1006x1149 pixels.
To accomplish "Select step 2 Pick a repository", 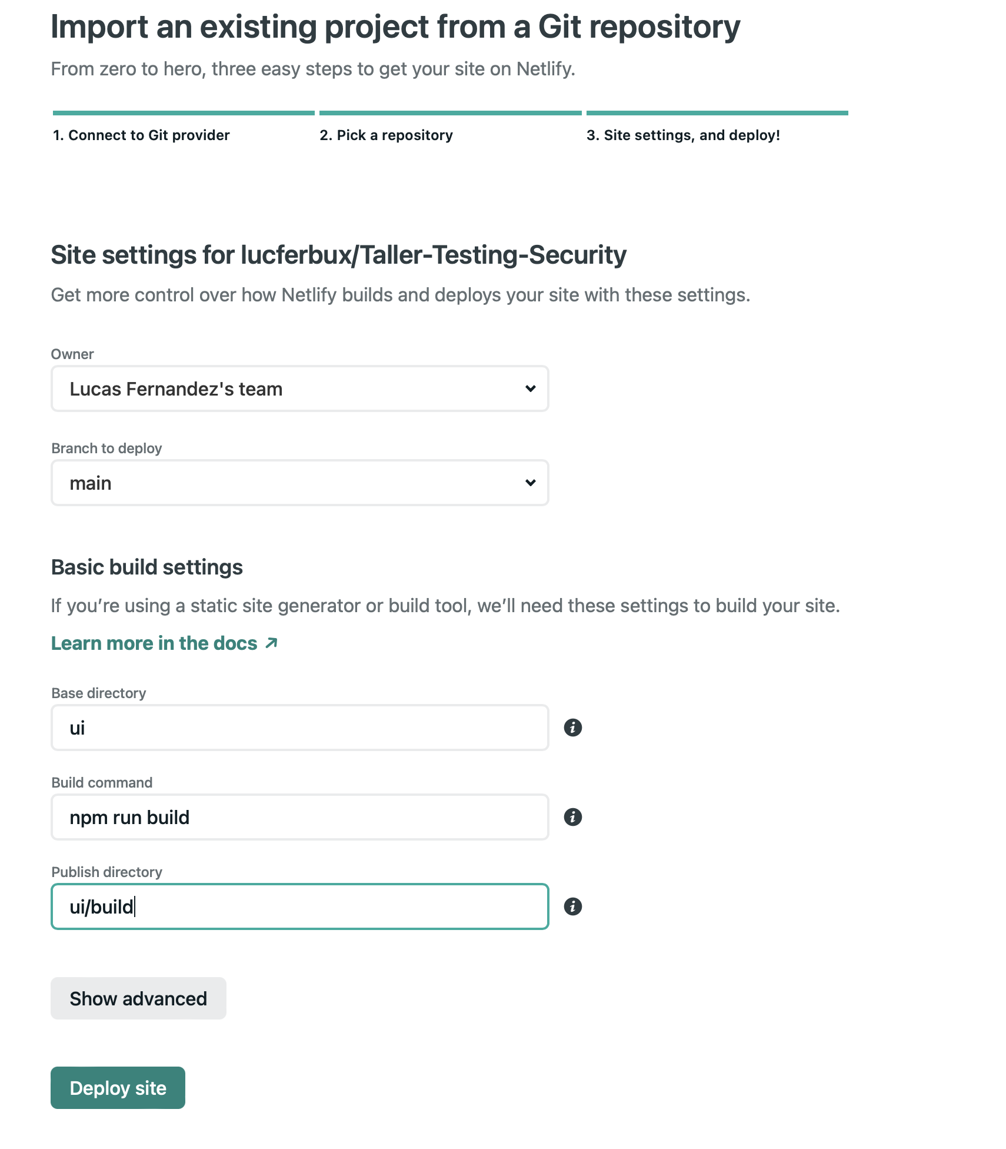I will click(x=386, y=135).
